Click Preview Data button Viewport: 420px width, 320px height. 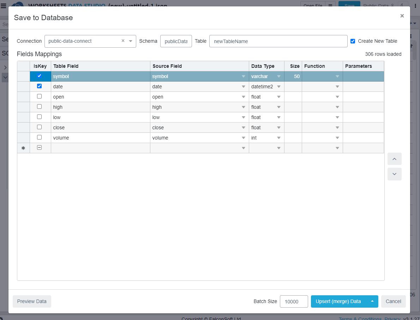click(32, 301)
